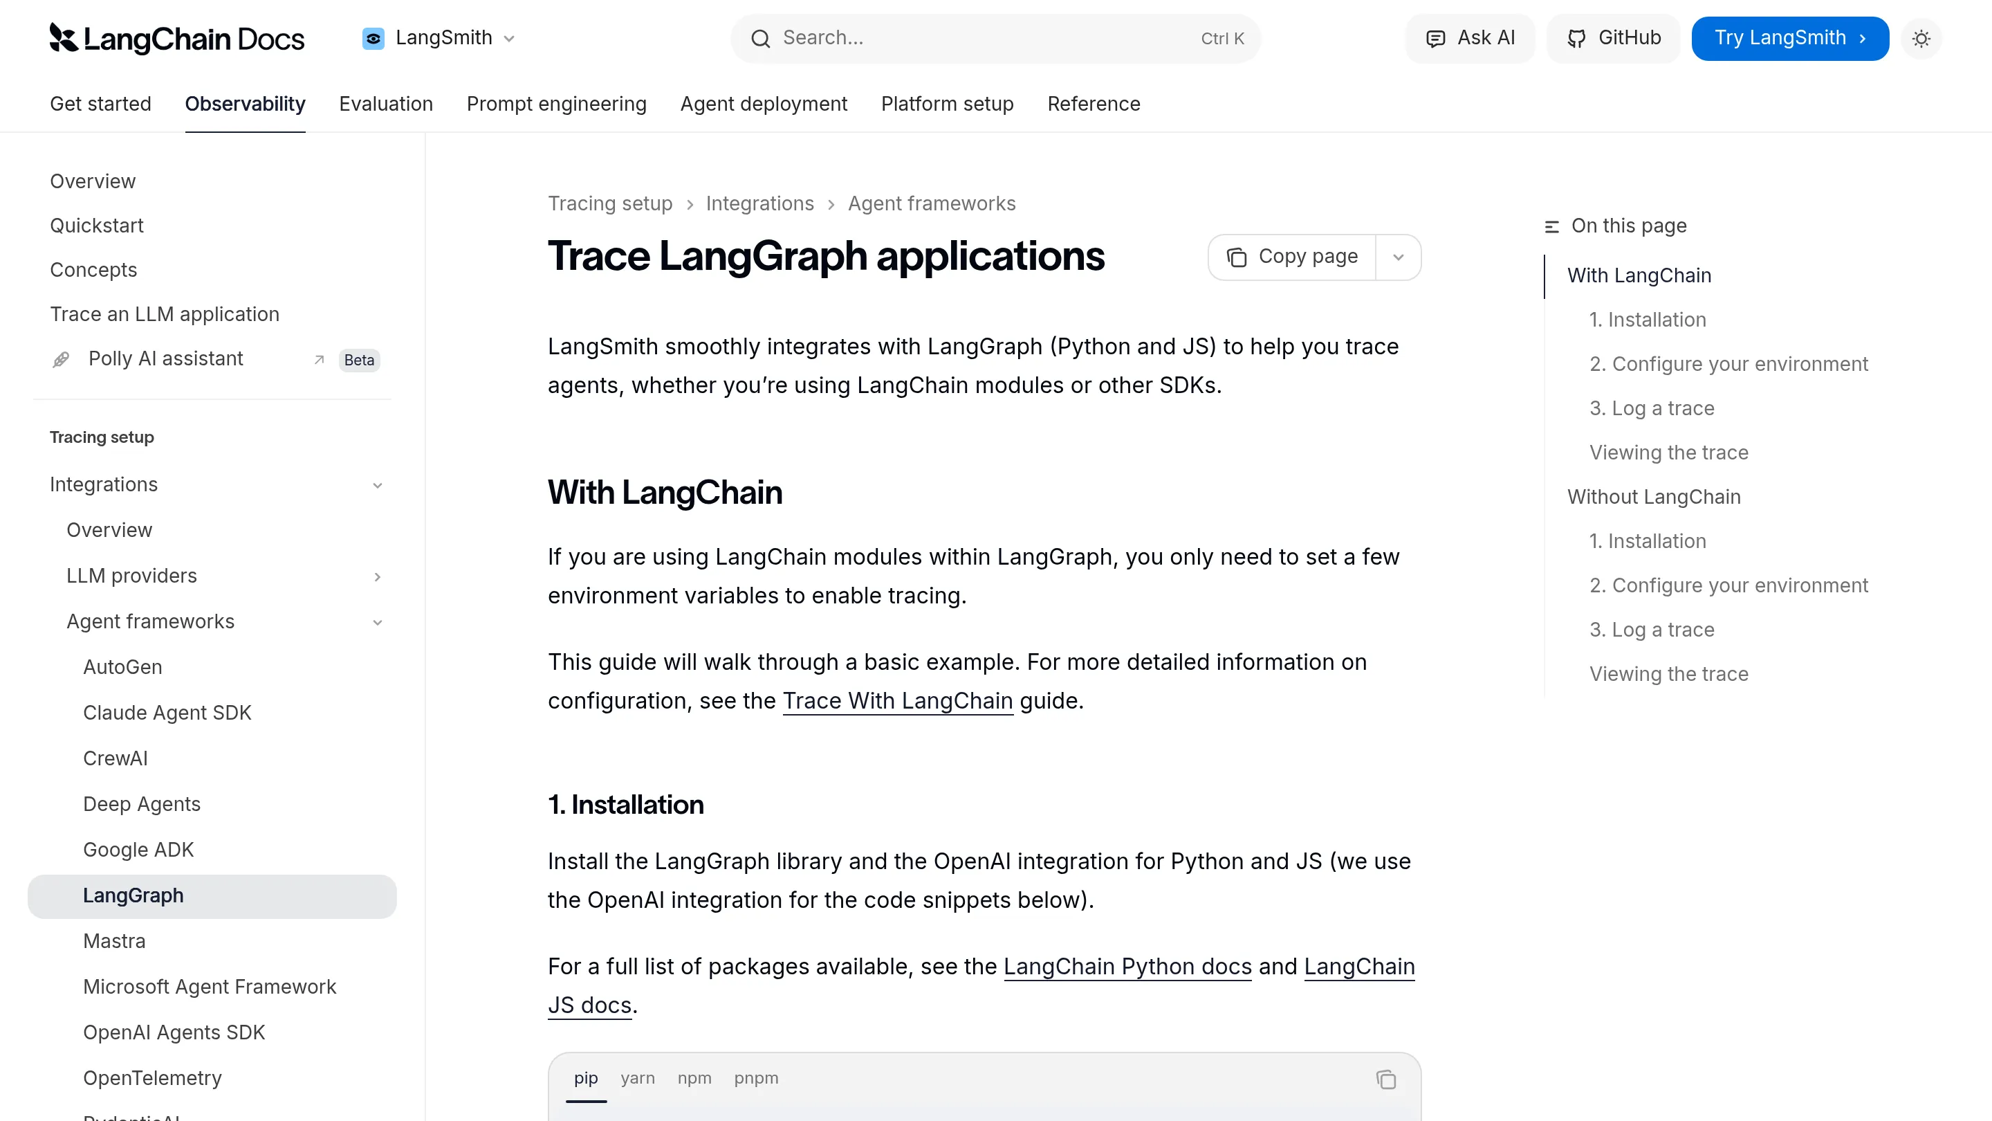Open the Copy page options dropdown arrow
This screenshot has width=1992, height=1121.
[x=1398, y=256]
